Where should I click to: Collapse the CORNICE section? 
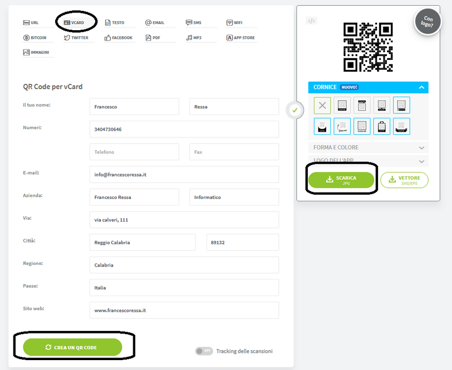click(368, 87)
